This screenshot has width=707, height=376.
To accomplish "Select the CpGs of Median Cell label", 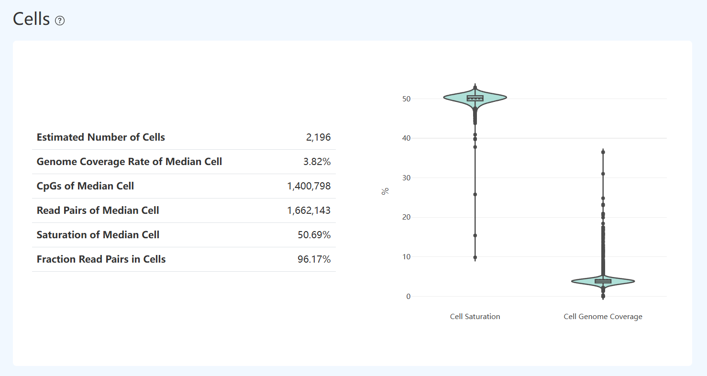I will (x=85, y=186).
